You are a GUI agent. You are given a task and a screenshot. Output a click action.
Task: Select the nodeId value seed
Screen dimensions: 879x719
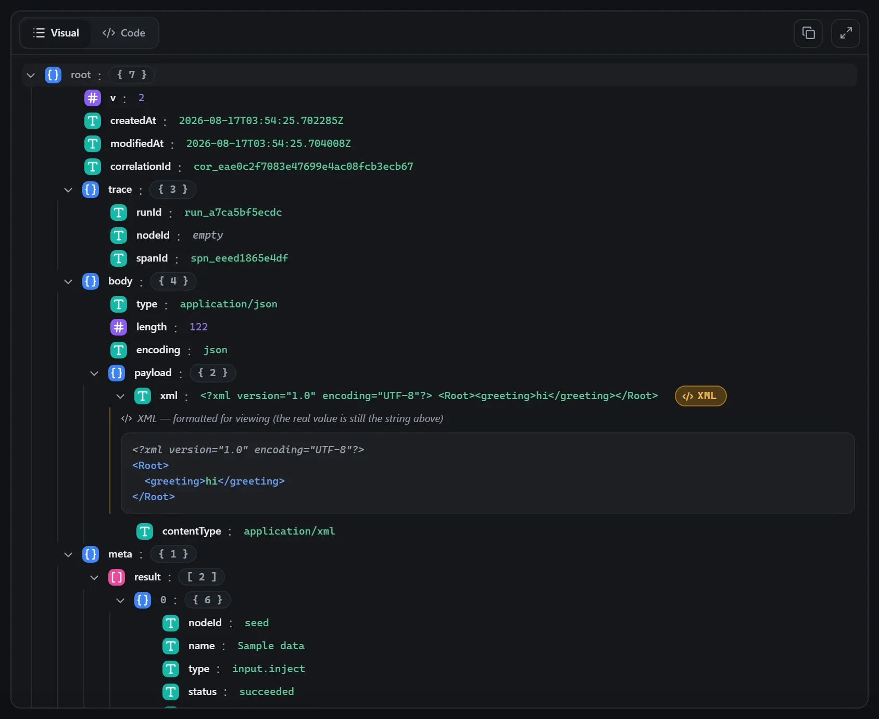pos(257,623)
